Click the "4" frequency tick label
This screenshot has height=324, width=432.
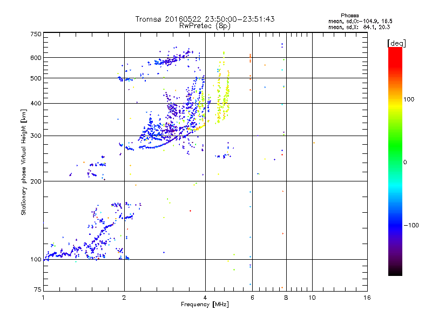tap(205, 298)
